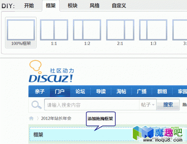Switch to the 模块 tab
Image resolution: width=187 pixels, height=144 pixels.
(73, 6)
